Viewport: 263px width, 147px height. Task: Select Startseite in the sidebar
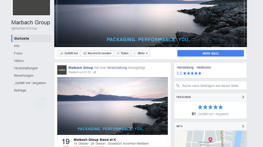(31, 39)
